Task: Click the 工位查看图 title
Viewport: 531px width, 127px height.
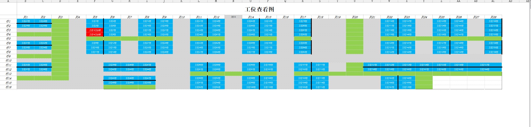Action: [x=259, y=9]
